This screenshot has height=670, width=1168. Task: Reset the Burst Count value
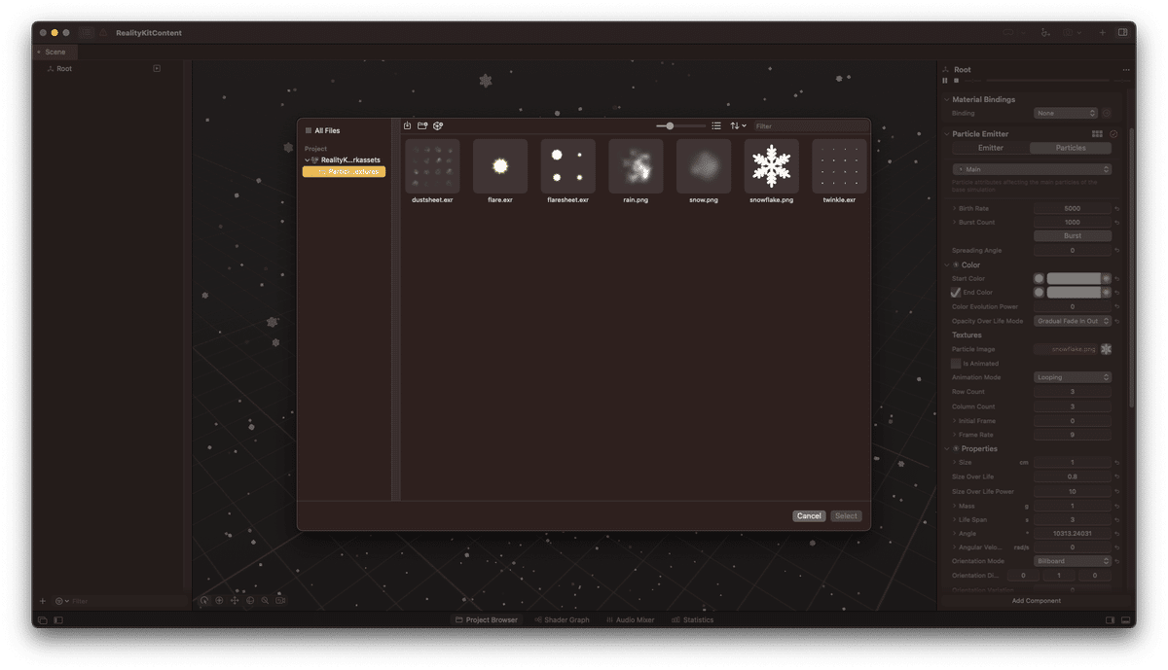click(x=1117, y=223)
